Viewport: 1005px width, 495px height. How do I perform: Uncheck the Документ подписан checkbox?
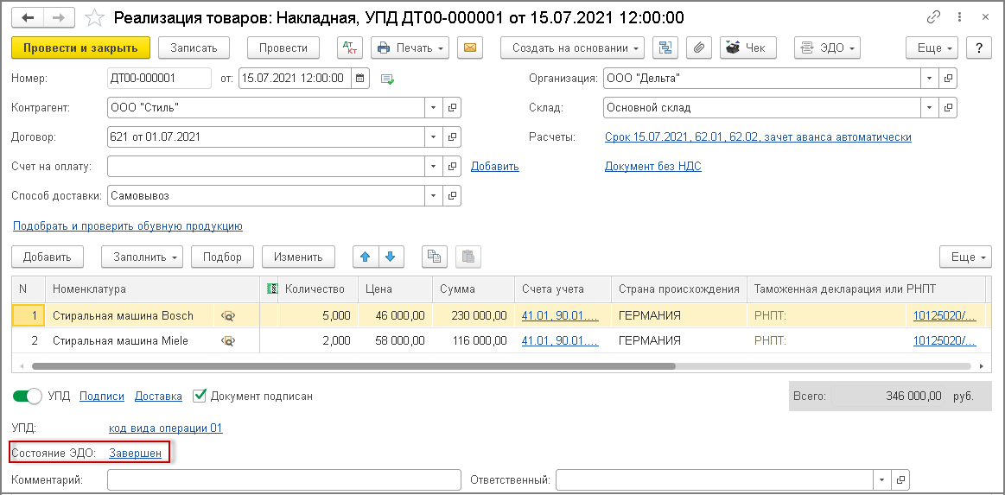coord(200,396)
